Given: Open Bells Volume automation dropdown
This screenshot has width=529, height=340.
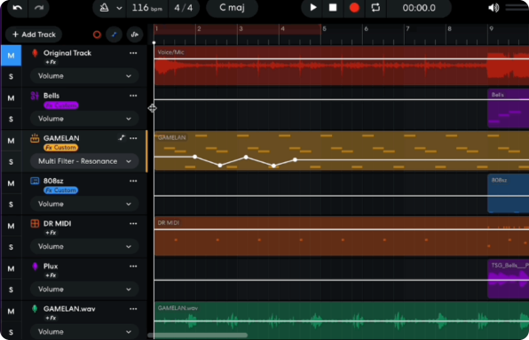Looking at the screenshot, I should [84, 119].
